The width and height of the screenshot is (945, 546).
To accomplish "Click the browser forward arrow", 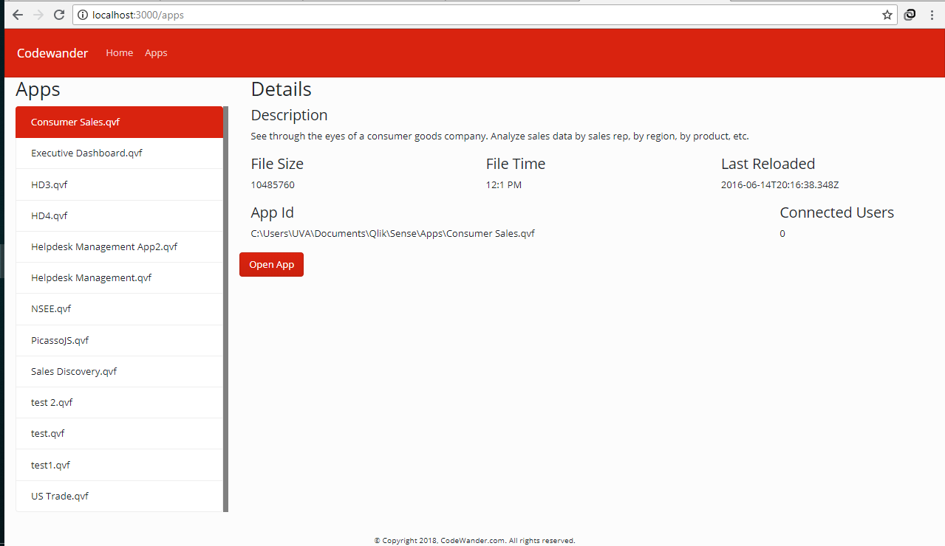I will pos(38,15).
